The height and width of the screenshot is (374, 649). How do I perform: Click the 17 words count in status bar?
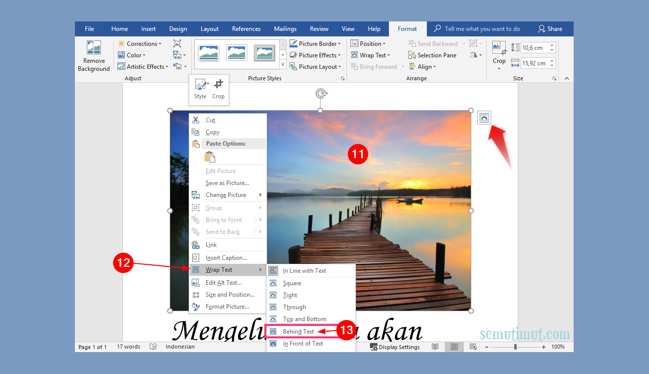click(x=128, y=347)
